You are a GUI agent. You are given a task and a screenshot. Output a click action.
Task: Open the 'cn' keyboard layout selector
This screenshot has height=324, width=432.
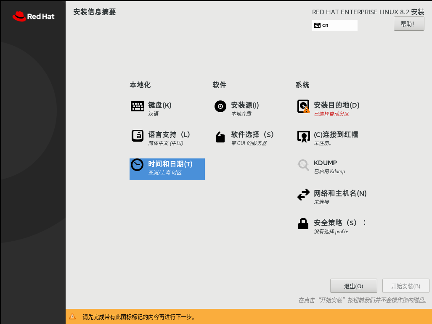point(334,25)
